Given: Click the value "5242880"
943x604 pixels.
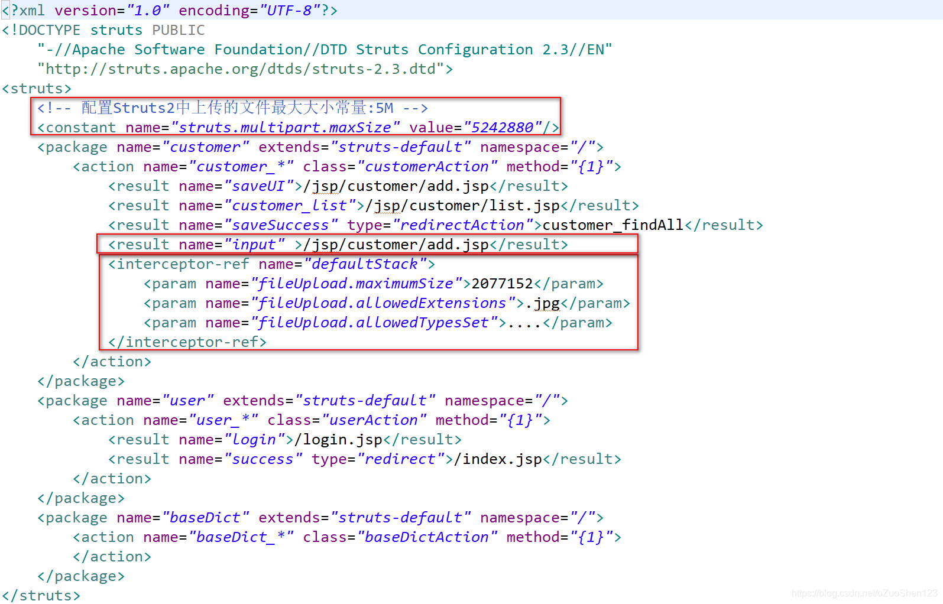Looking at the screenshot, I should click(503, 128).
